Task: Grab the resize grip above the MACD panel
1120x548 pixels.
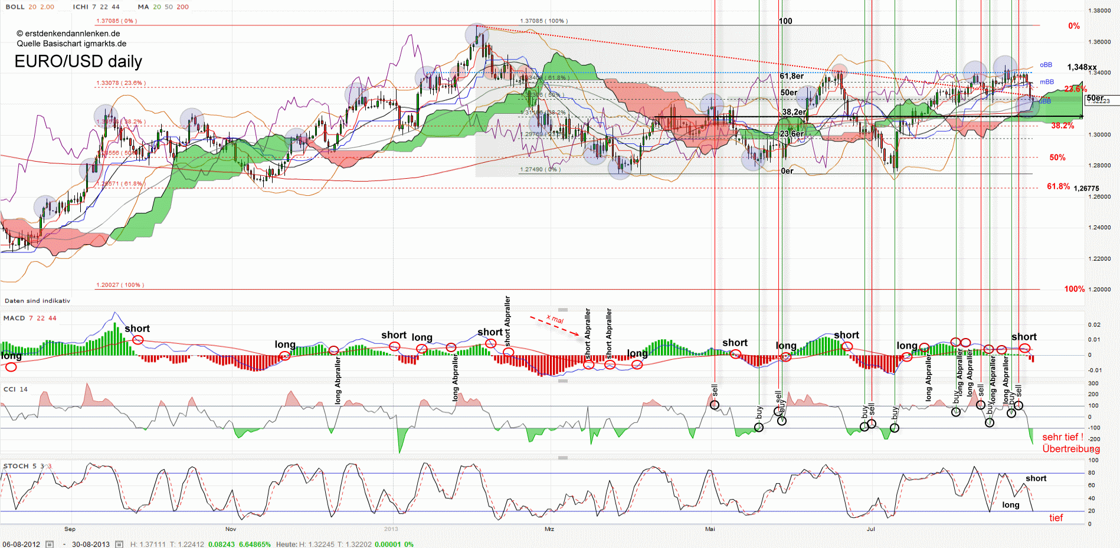Action: (563, 310)
